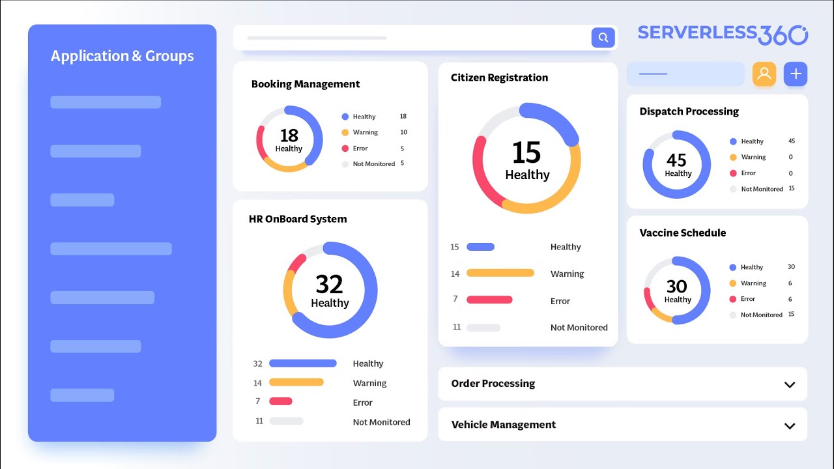Click the blue Healthy bar in HR OnBoard System

click(x=303, y=363)
